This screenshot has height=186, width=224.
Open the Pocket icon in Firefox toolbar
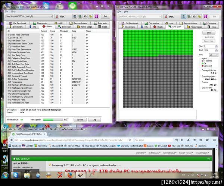tap(207, 140)
